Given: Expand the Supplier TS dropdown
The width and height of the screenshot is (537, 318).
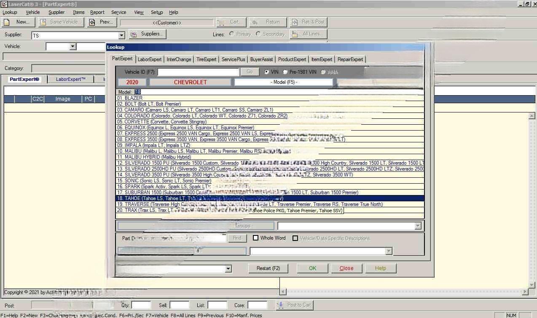Looking at the screenshot, I should point(122,35).
